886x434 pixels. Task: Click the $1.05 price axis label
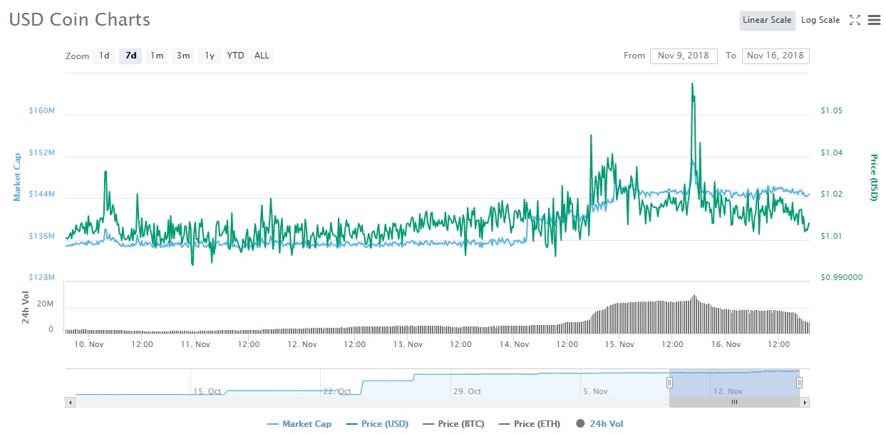[832, 110]
